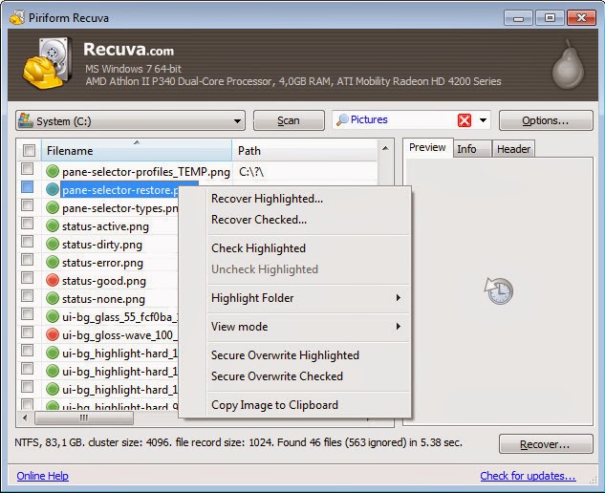
Task: Click the Recover... button
Action: pyautogui.click(x=546, y=444)
